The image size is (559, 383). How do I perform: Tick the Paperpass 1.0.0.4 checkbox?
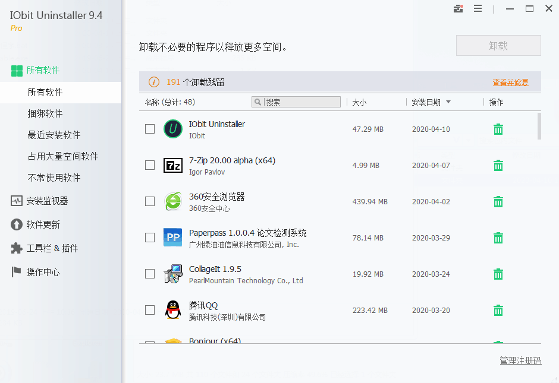click(x=150, y=238)
